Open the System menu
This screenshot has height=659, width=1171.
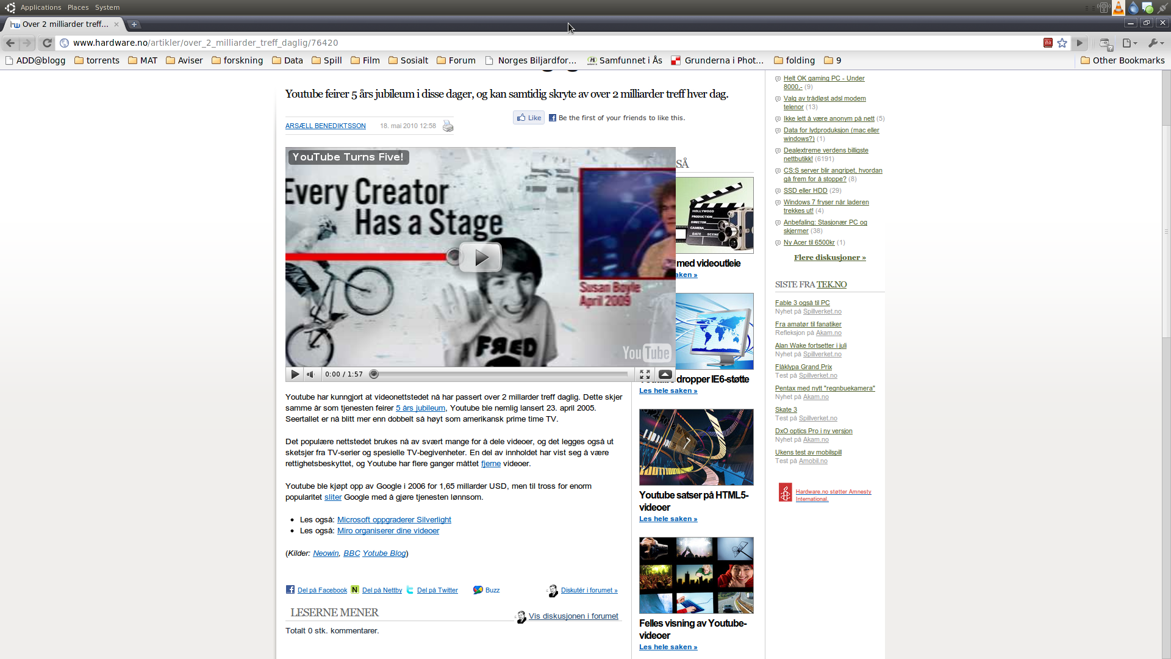coord(107,7)
